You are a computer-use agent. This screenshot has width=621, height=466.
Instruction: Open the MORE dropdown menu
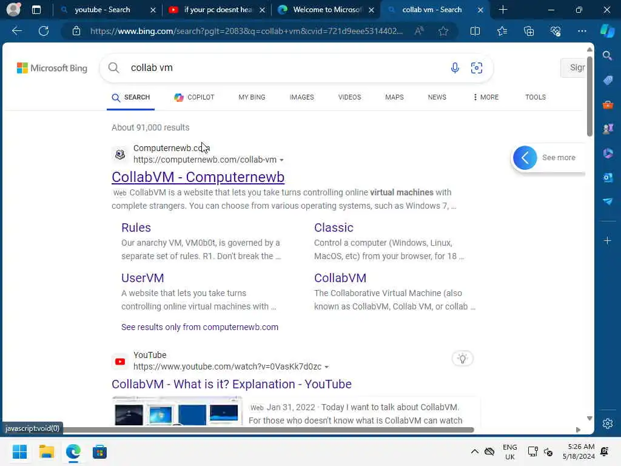coord(486,97)
